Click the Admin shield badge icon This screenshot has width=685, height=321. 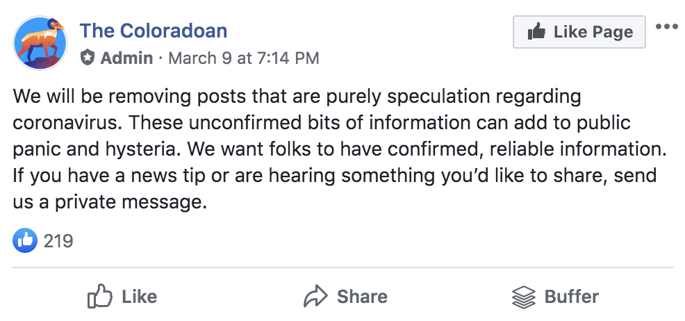(88, 58)
